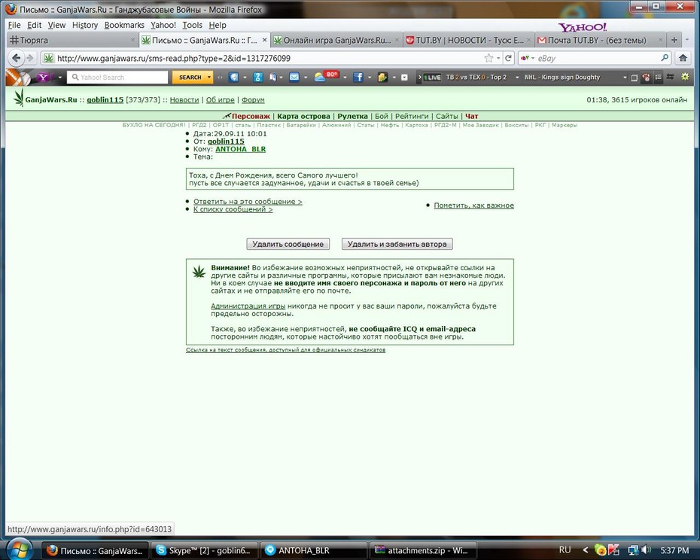Image resolution: width=700 pixels, height=560 pixels.
Task: Click Удалить и забанить автора button
Action: click(397, 244)
